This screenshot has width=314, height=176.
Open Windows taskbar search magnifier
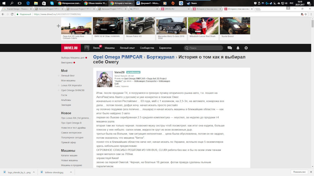tap(12, 3)
